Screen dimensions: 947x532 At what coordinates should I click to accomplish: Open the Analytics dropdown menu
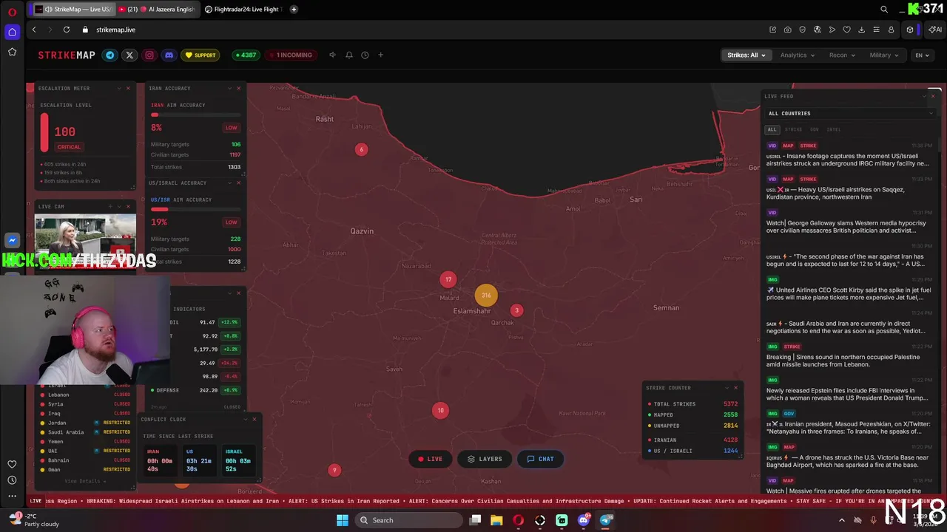797,55
